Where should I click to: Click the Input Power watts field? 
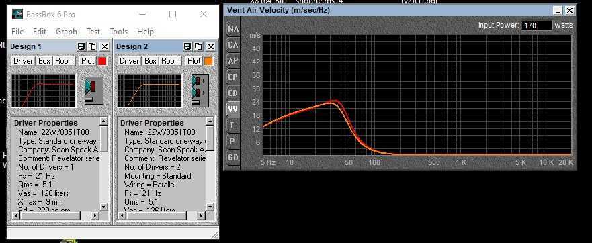click(x=537, y=26)
